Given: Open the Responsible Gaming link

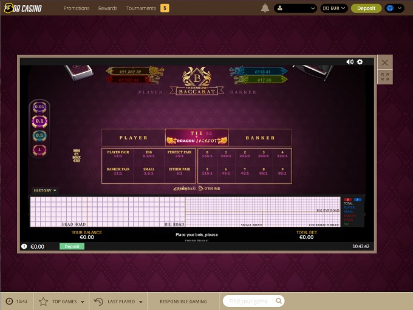Looking at the screenshot, I should pos(183,301).
